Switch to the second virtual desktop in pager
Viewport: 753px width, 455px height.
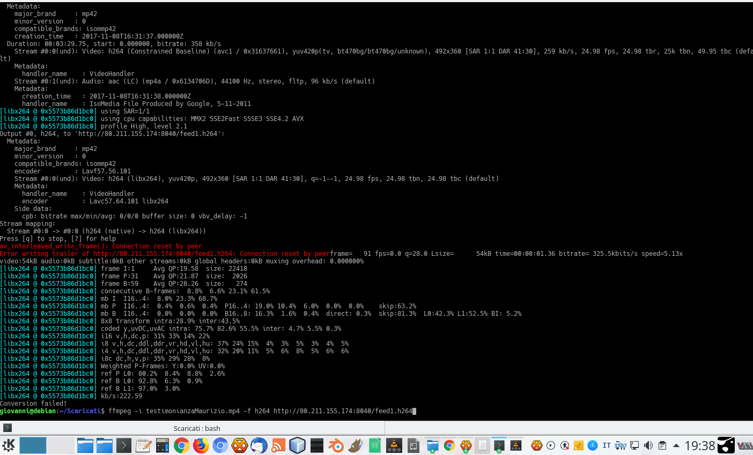61,445
